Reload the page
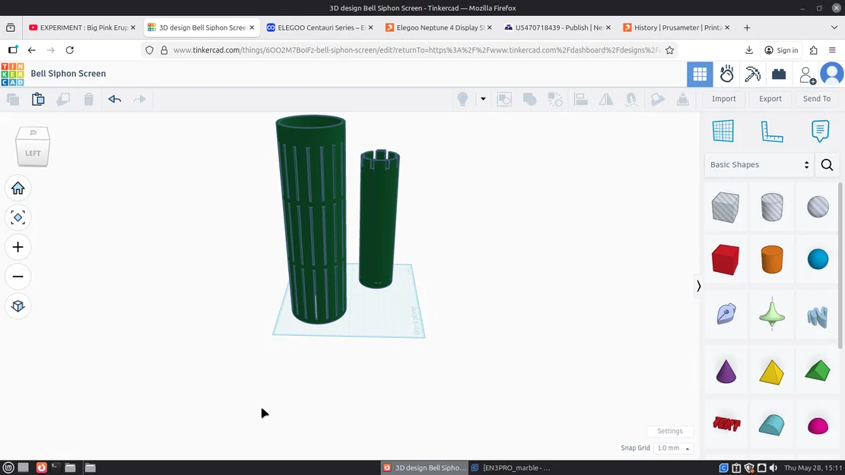Image resolution: width=845 pixels, height=475 pixels. [x=69, y=50]
